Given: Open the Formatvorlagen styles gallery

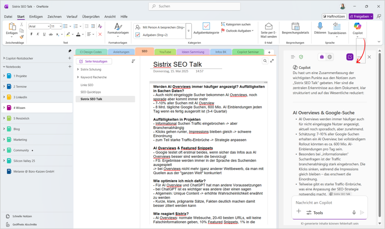Looking at the screenshot, I should pyautogui.click(x=118, y=30).
